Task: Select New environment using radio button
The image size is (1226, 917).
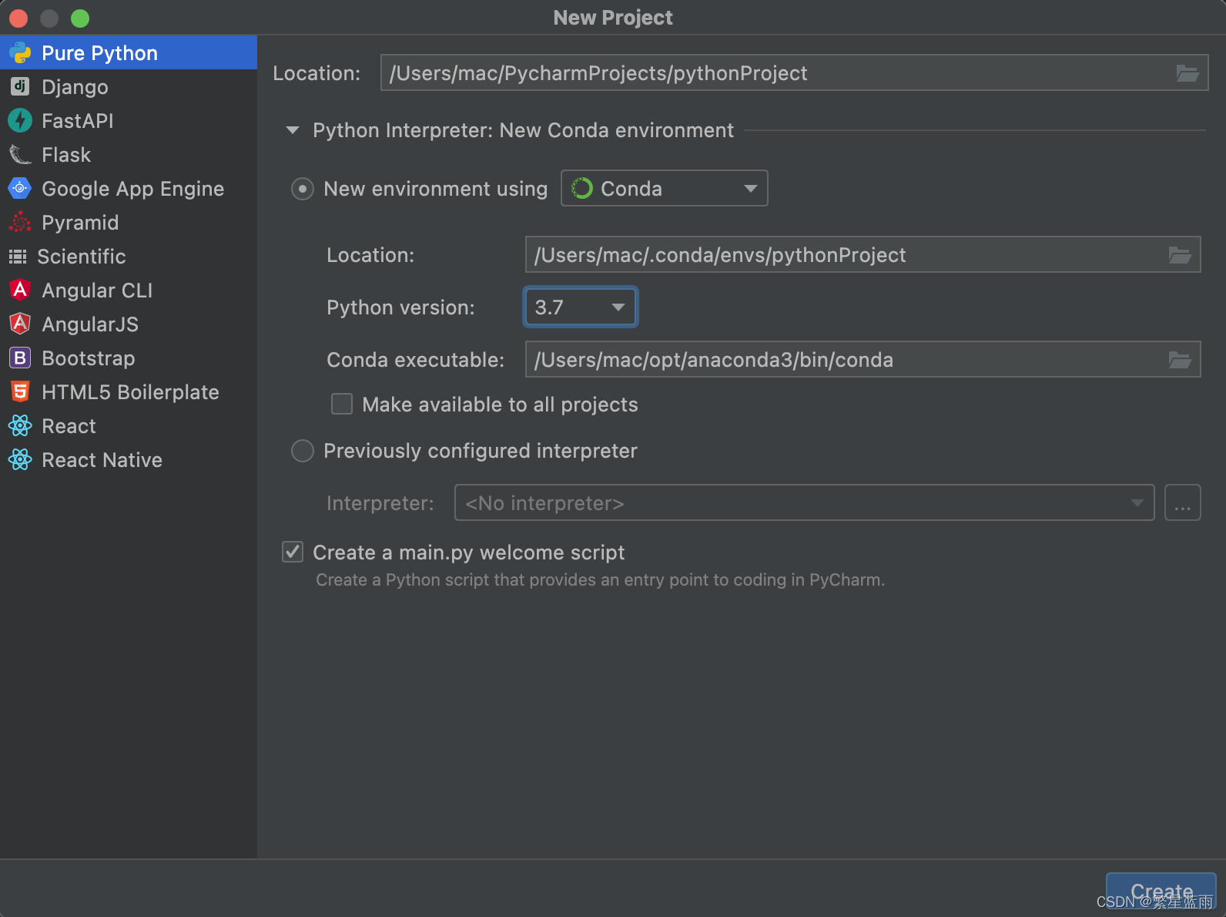Action: pos(303,189)
